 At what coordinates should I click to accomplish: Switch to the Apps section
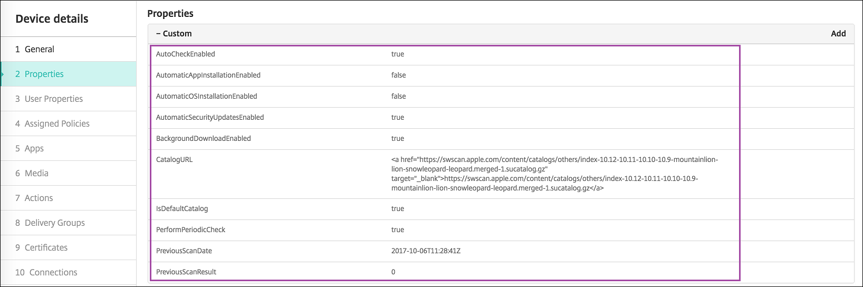(34, 148)
